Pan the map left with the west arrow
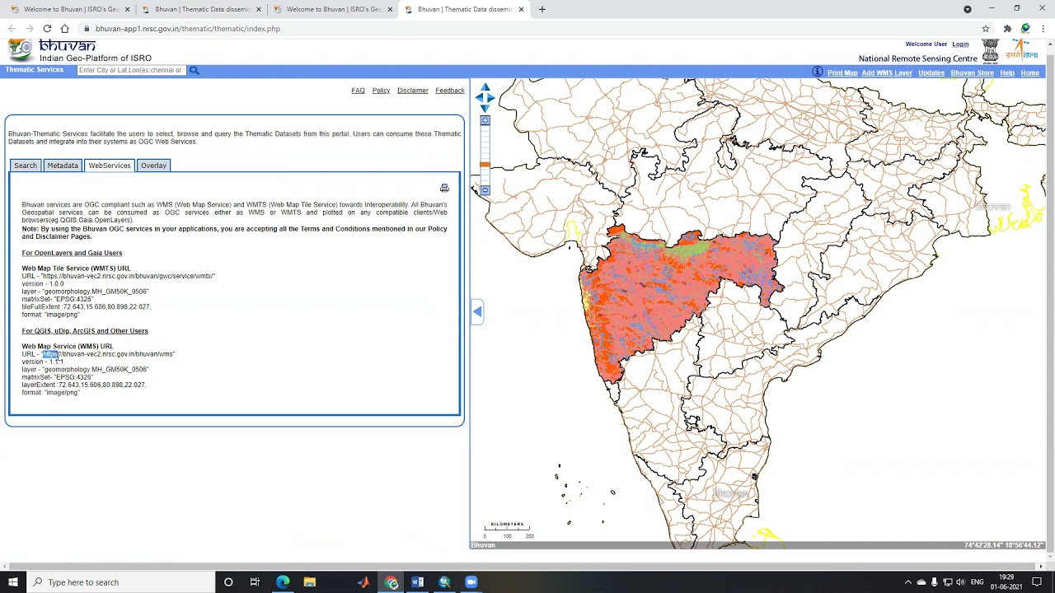 (x=479, y=98)
